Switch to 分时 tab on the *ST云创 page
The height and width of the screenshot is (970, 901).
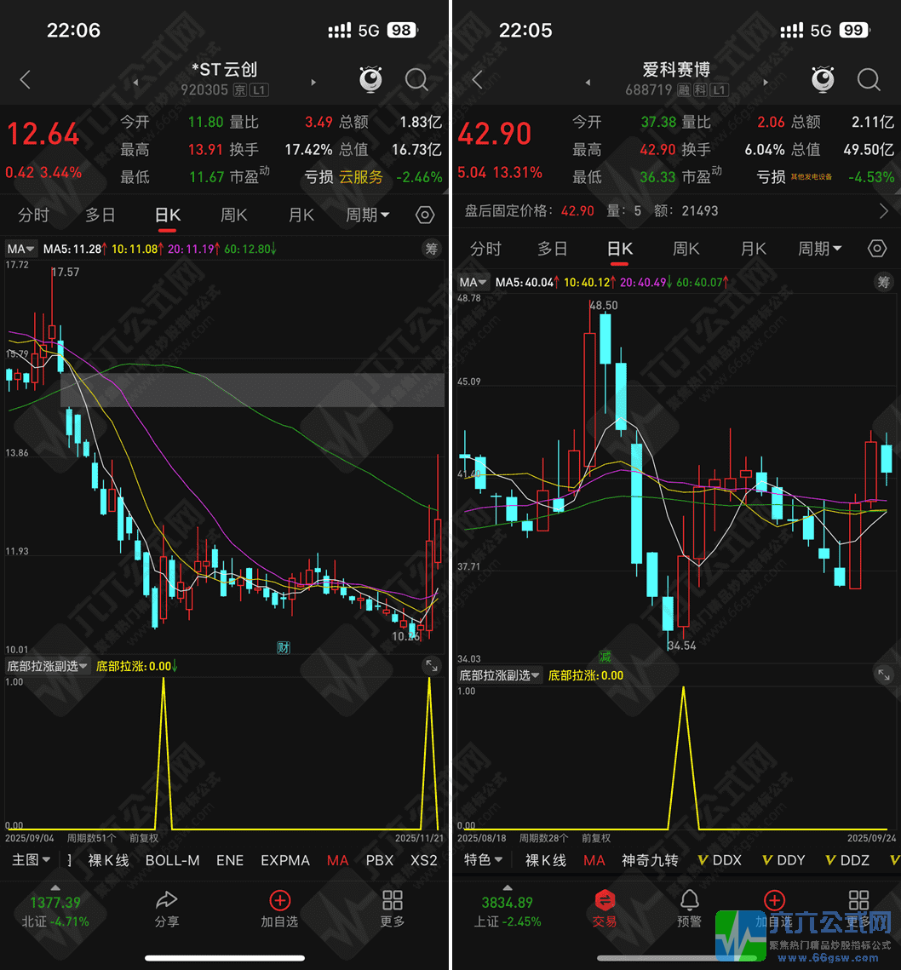click(x=33, y=215)
